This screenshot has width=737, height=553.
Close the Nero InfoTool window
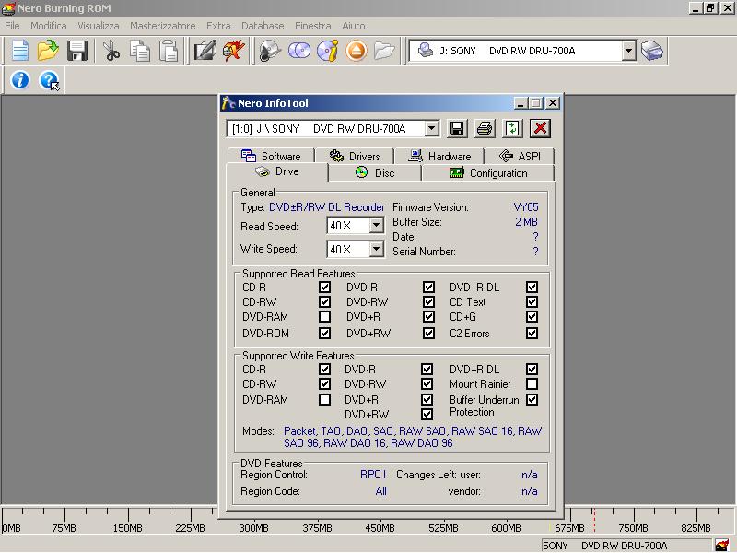553,103
